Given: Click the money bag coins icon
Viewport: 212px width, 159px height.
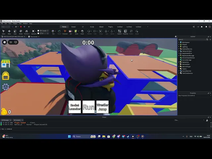Looking at the screenshot, I should (x=4, y=111).
